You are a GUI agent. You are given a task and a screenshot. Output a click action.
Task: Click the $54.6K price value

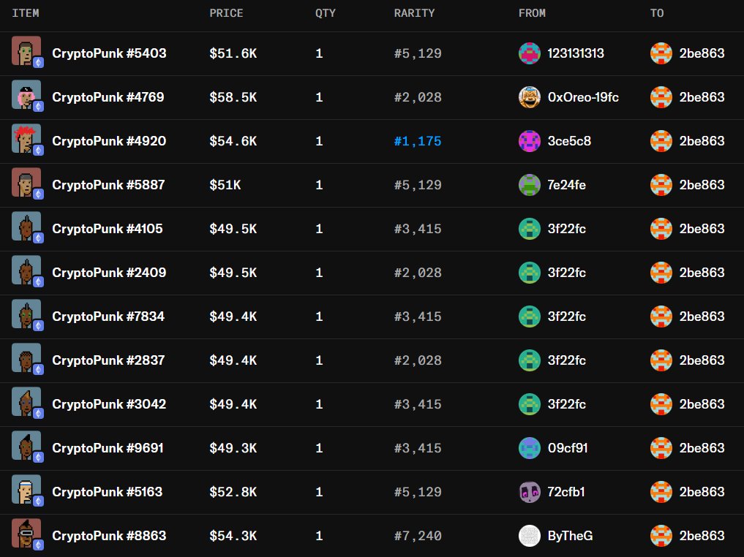click(x=233, y=141)
